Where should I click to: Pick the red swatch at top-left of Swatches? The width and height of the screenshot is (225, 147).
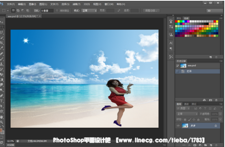coord(176,21)
